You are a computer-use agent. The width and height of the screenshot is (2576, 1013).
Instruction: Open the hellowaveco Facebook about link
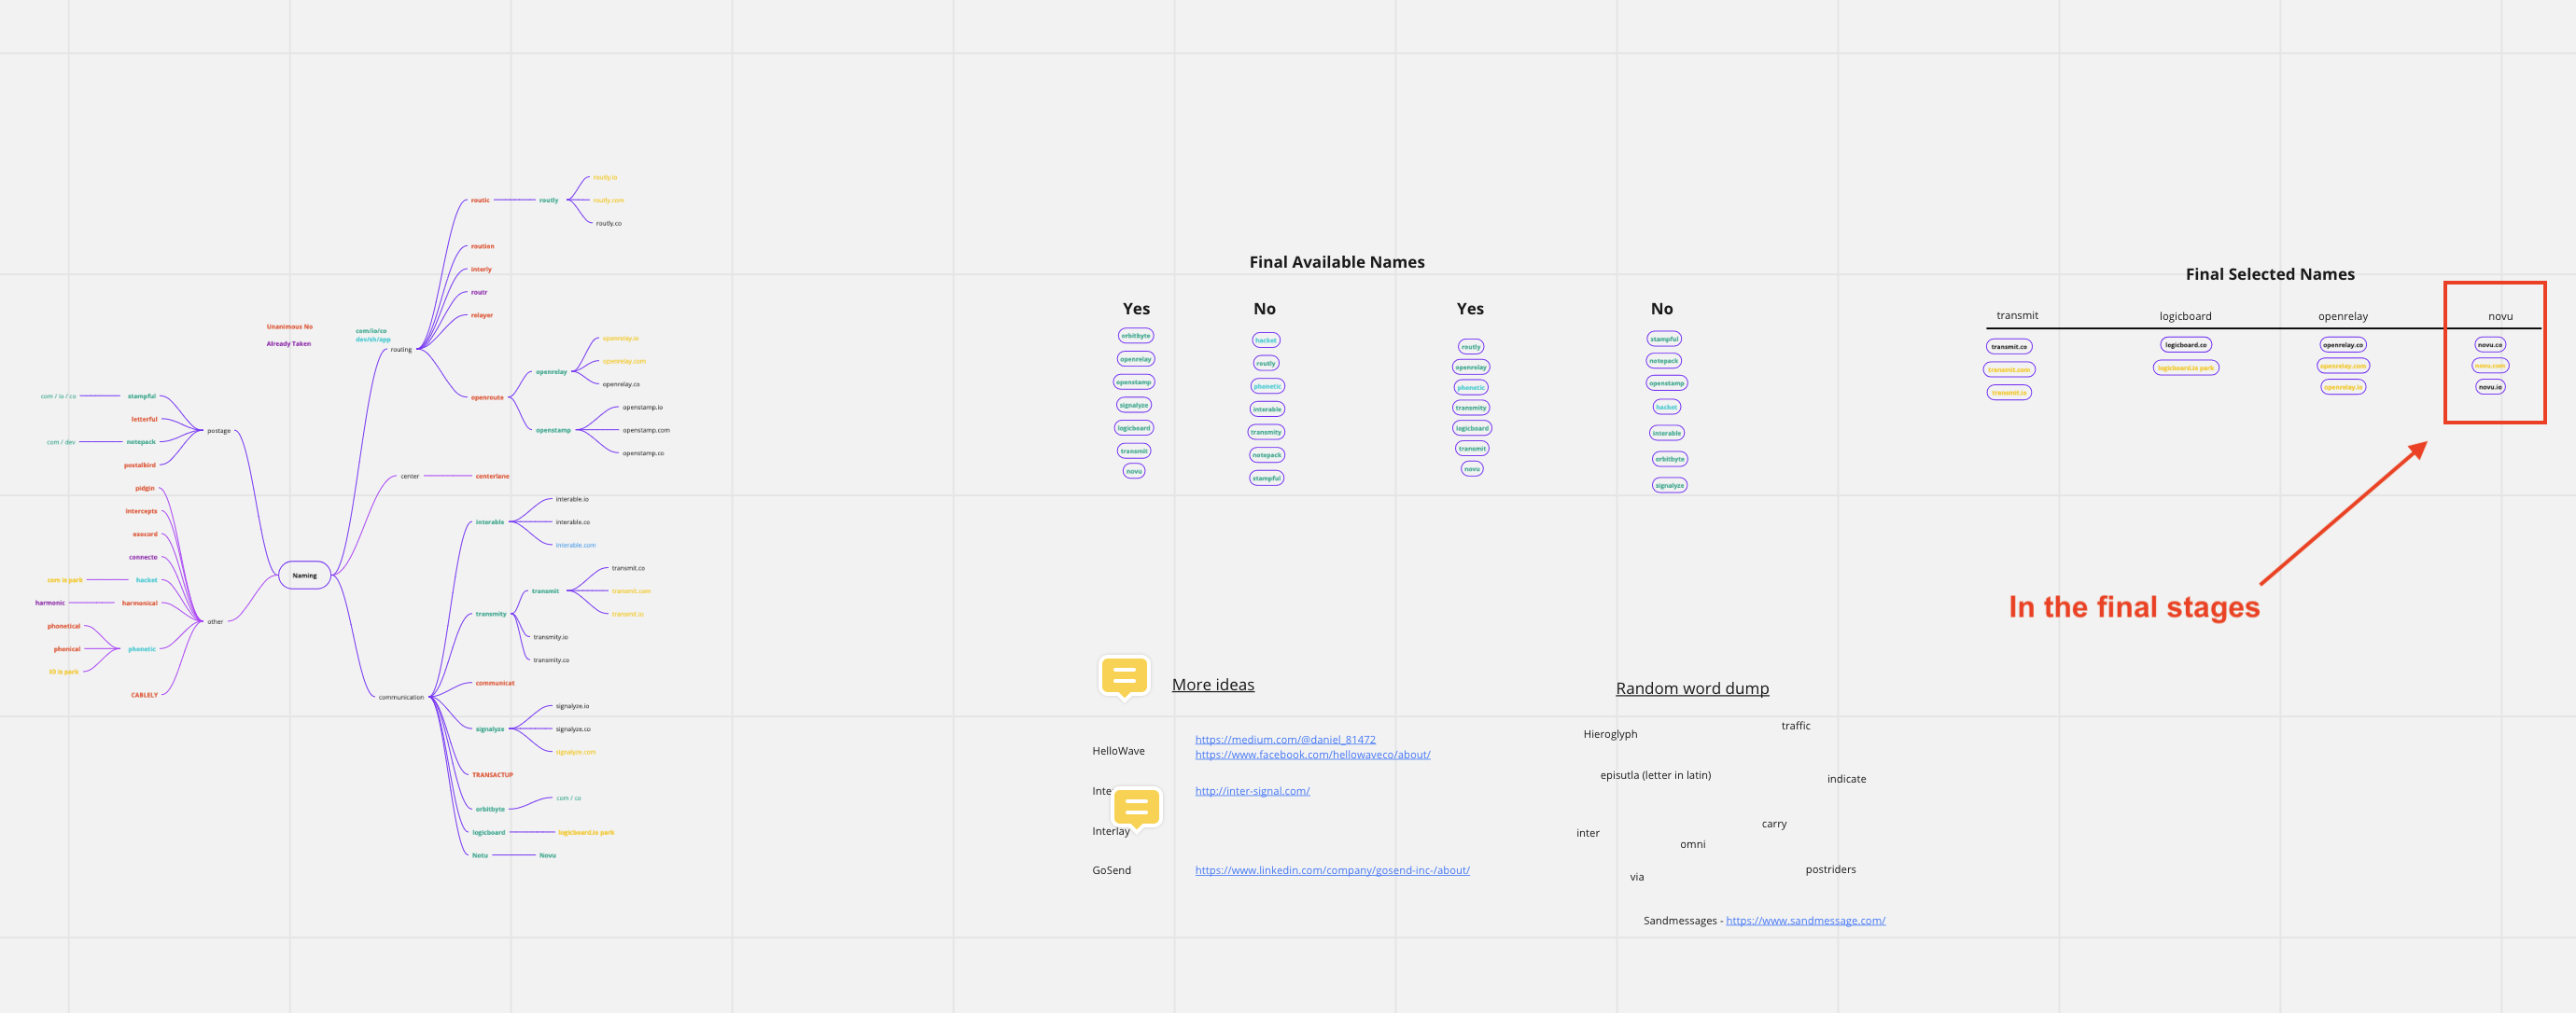[1312, 755]
